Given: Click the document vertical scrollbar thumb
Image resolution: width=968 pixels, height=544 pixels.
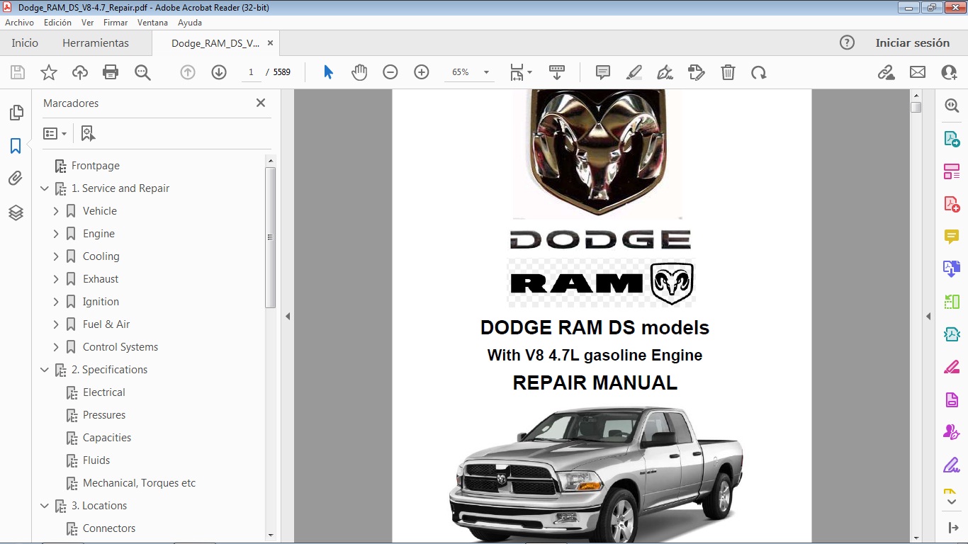Looking at the screenshot, I should [x=916, y=107].
